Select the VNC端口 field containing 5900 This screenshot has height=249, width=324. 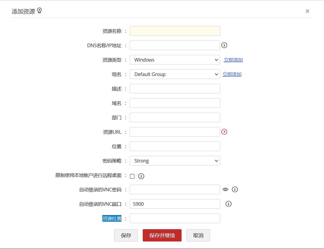pos(175,204)
